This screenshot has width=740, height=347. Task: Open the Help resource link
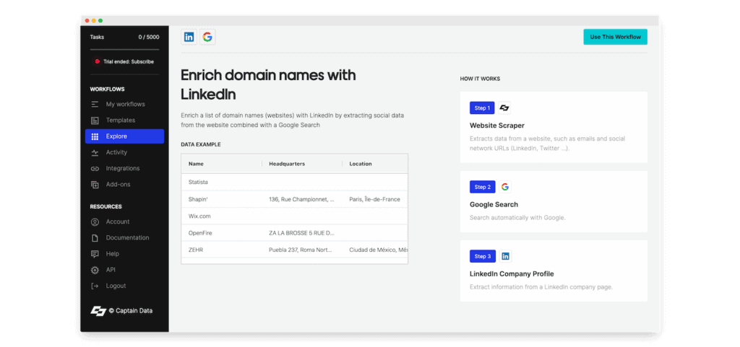(124, 254)
